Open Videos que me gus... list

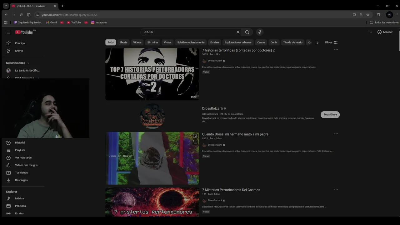[27, 165]
